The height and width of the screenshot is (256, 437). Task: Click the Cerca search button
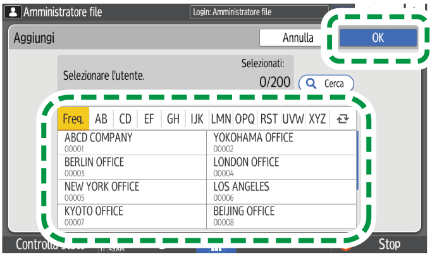[x=326, y=83]
